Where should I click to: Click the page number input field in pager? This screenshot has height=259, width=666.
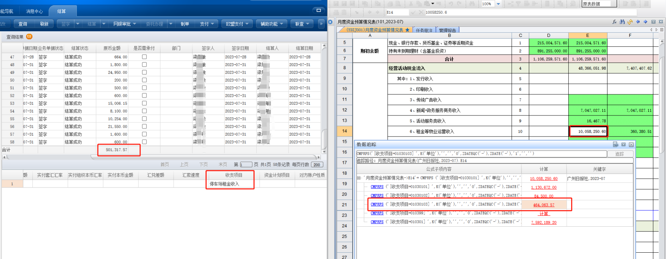tap(246, 165)
